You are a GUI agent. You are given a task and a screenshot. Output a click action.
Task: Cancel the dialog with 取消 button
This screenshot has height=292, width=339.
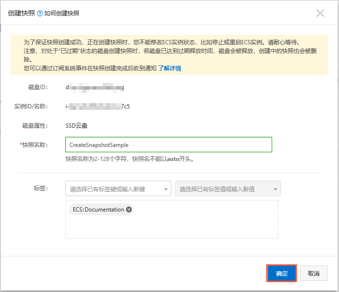click(x=314, y=273)
